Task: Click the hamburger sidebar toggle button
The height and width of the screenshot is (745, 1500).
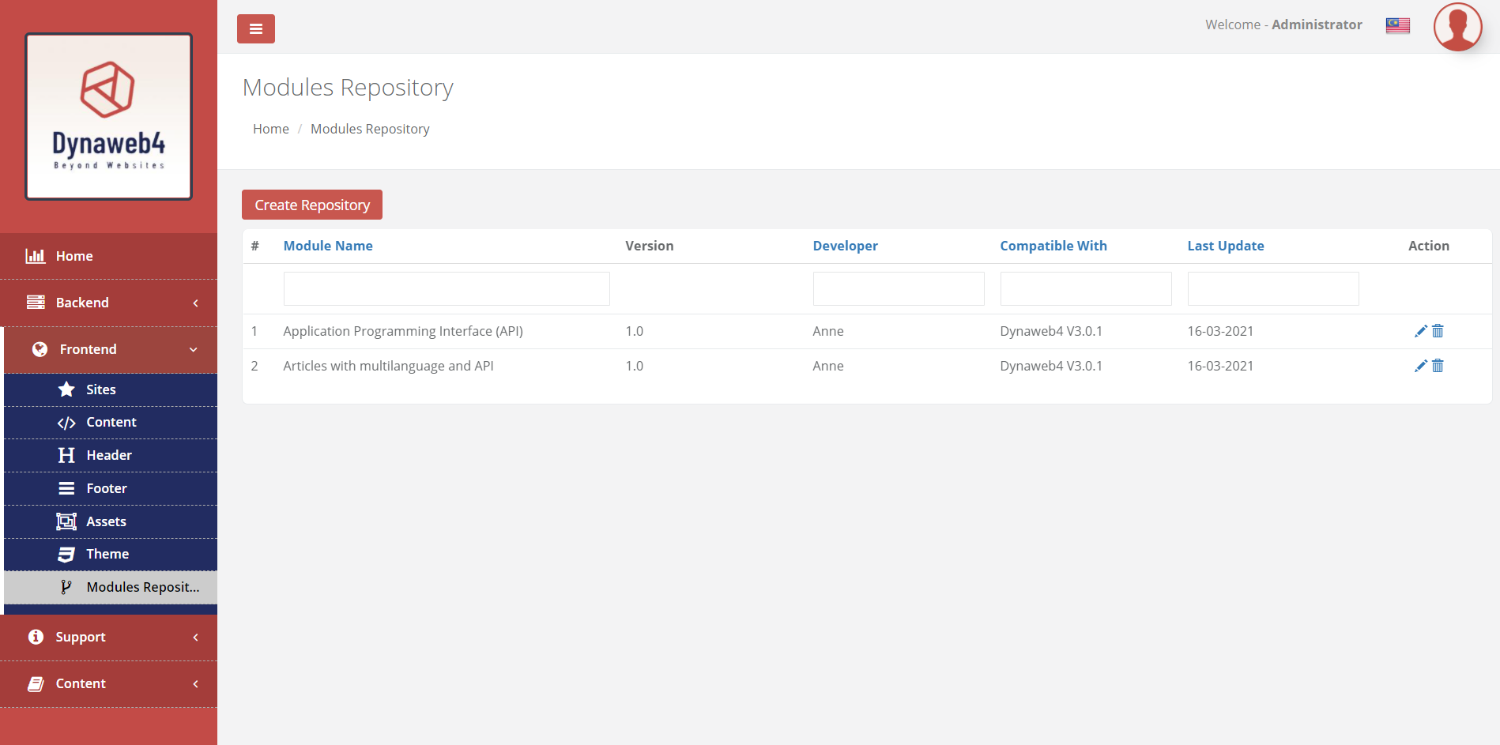Action: [x=255, y=29]
